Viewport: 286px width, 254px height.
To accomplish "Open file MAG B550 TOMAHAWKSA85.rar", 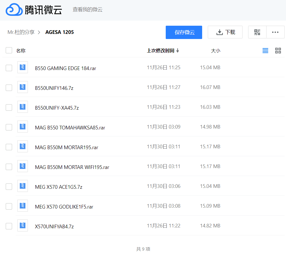I will 70,127.
